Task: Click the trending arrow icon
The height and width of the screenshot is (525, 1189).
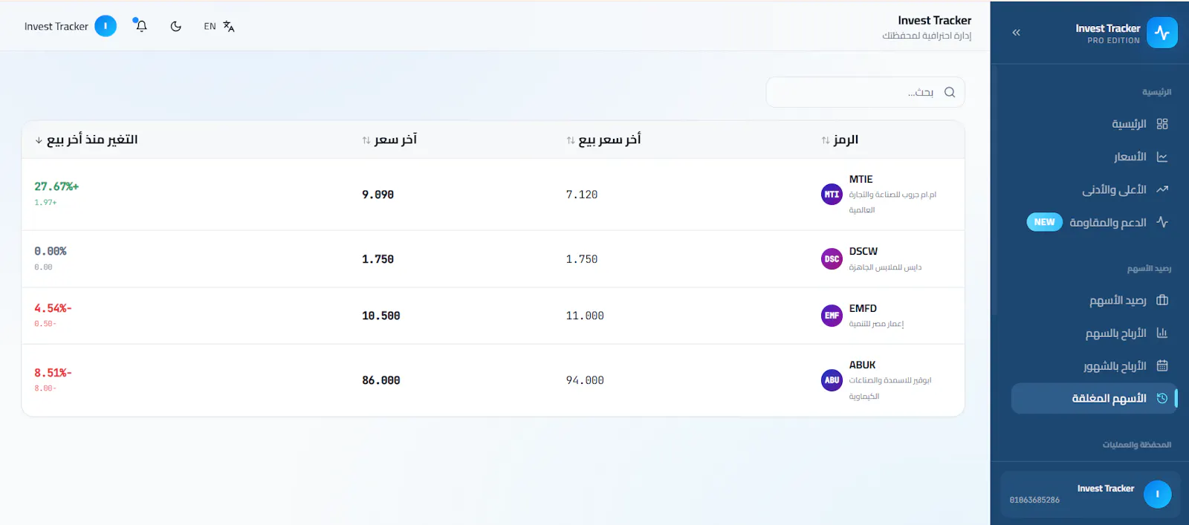Action: click(x=1162, y=189)
